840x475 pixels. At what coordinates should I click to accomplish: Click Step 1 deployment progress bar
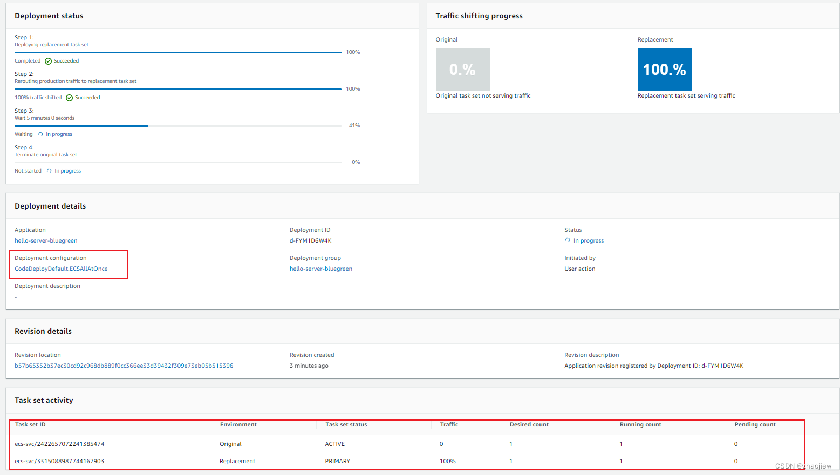(178, 52)
